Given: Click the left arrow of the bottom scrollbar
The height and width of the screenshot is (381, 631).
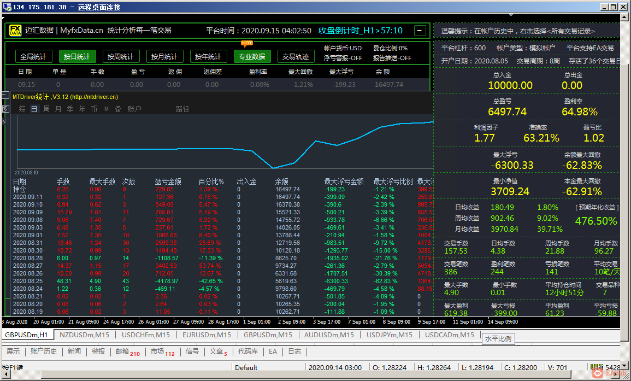Looking at the screenshot, I should point(5,374).
